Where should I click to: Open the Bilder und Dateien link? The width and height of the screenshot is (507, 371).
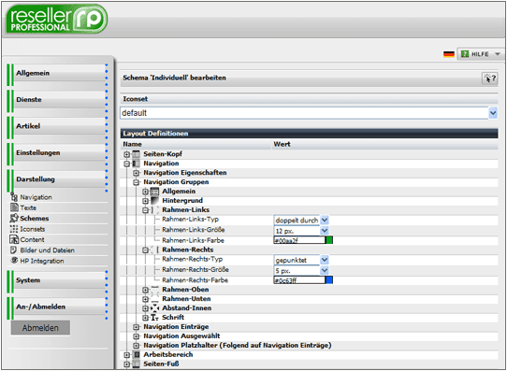[x=47, y=250]
